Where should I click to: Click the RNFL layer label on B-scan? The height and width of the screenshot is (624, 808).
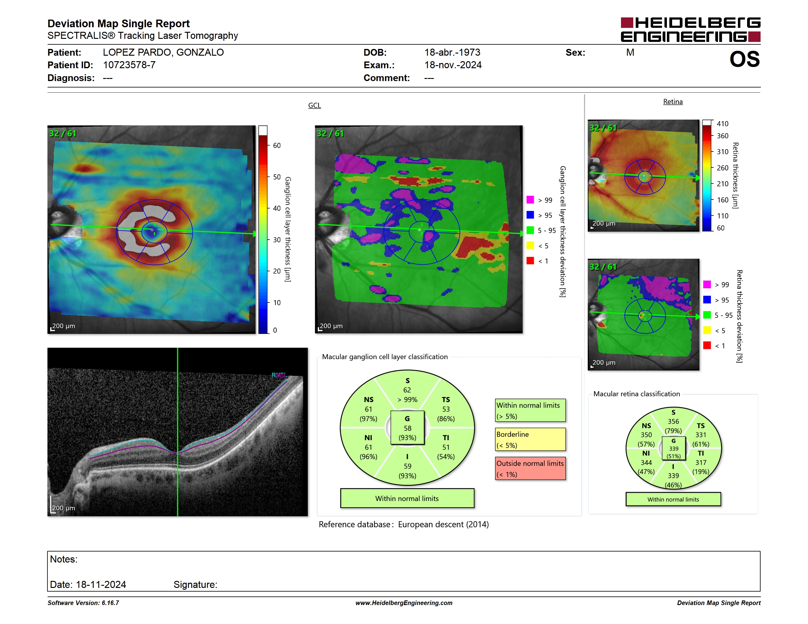pyautogui.click(x=279, y=375)
